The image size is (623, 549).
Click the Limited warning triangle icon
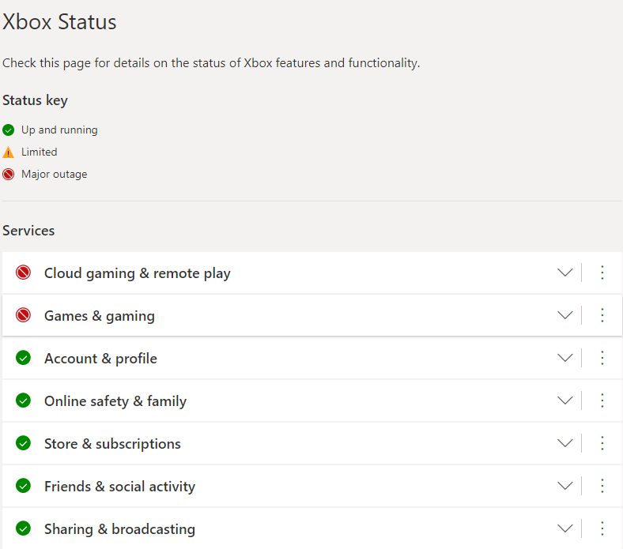[9, 152]
